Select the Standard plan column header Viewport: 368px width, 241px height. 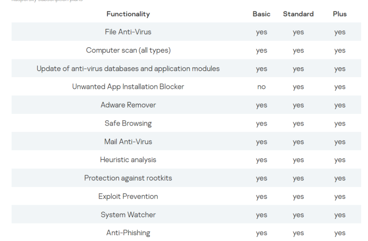click(298, 14)
